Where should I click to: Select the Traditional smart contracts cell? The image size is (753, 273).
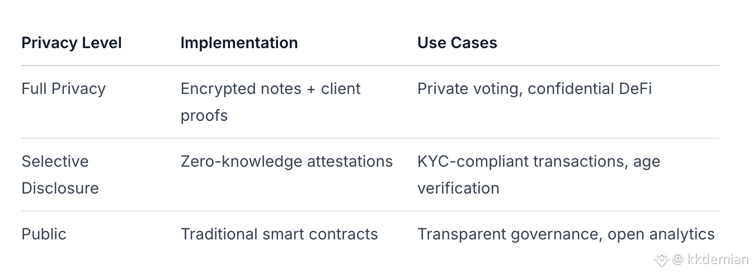279,234
